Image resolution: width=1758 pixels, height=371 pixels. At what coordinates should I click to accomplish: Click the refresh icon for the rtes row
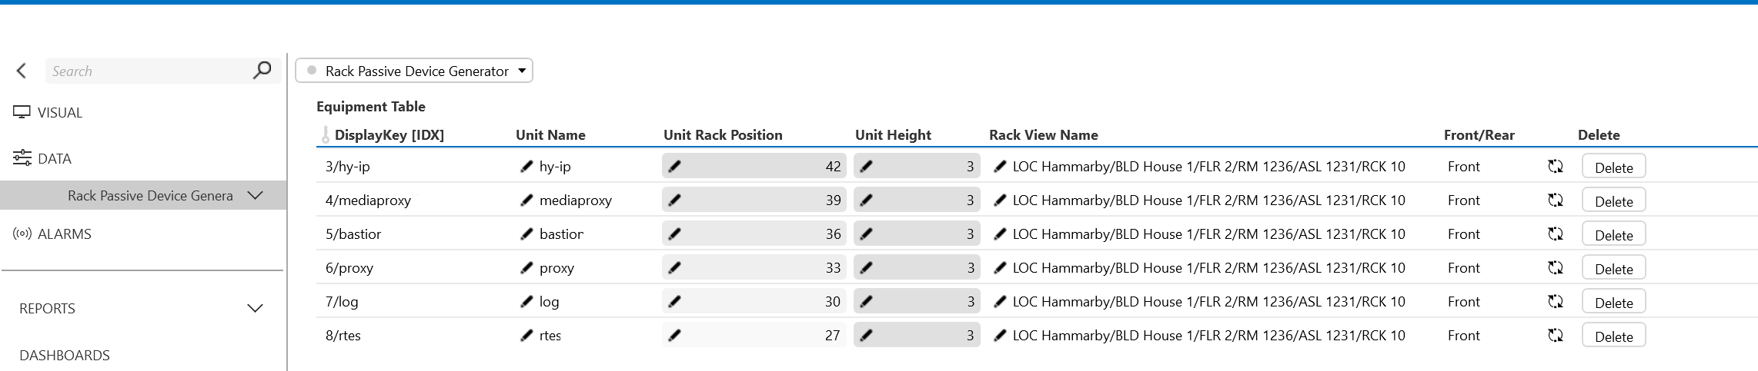(1556, 335)
